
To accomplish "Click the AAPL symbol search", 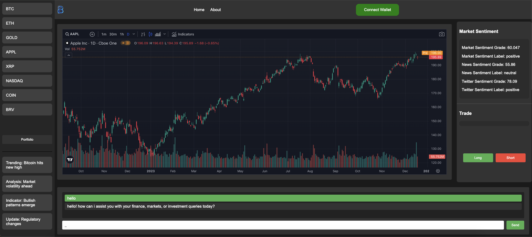I will (72, 34).
